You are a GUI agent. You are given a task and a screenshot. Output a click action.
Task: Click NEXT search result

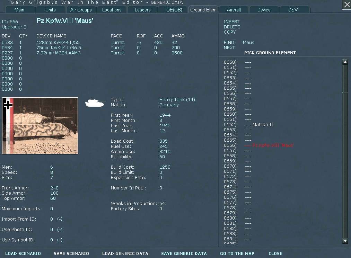point(229,48)
